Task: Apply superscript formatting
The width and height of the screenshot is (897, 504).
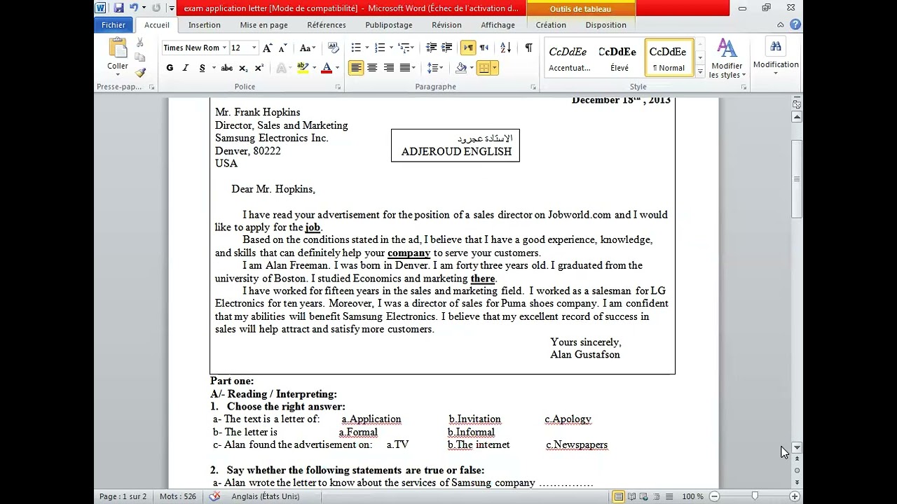Action: pos(259,68)
